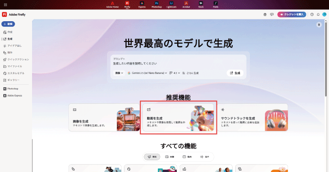Viewport: 329px width, 172px height.
Task: Select the 音声 filter tab
Action: click(x=205, y=157)
